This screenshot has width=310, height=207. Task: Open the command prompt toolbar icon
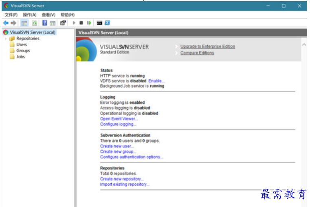pos(99,23)
